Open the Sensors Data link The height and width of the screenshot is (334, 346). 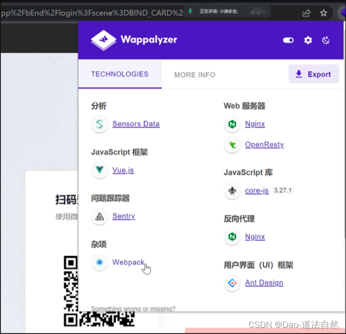[x=136, y=124]
